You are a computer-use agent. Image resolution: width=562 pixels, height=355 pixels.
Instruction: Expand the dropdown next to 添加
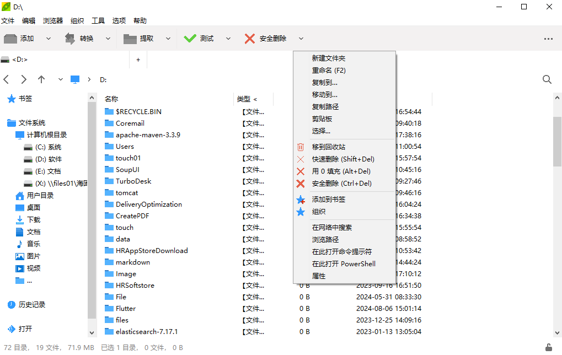click(48, 39)
